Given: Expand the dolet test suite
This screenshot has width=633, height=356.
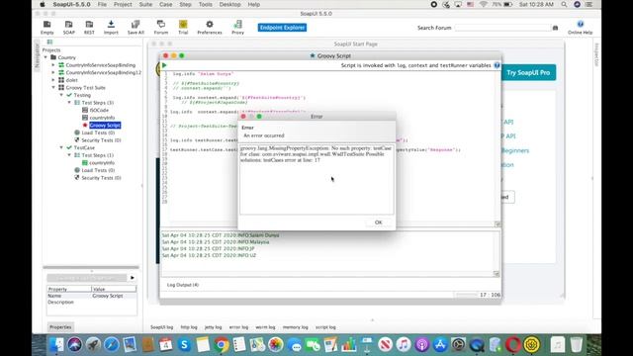Looking at the screenshot, I should [x=53, y=80].
